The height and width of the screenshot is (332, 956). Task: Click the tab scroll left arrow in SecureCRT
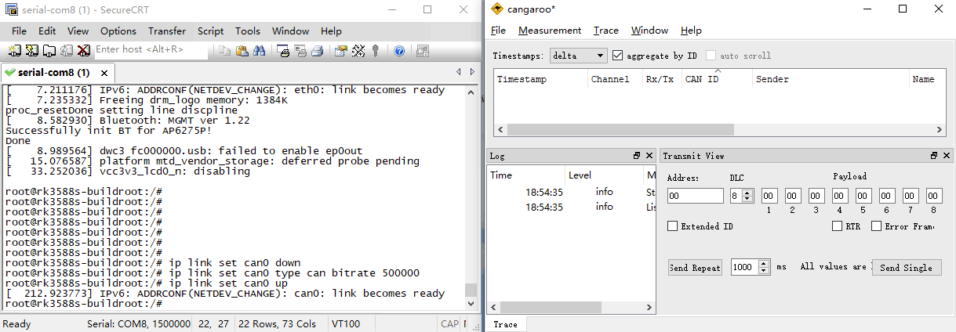459,72
